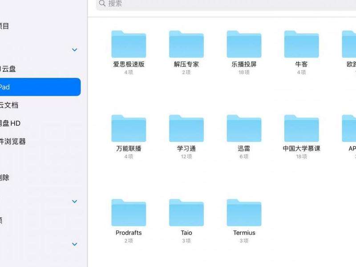
Task: Click the 迅雷 folder name
Action: (244, 149)
